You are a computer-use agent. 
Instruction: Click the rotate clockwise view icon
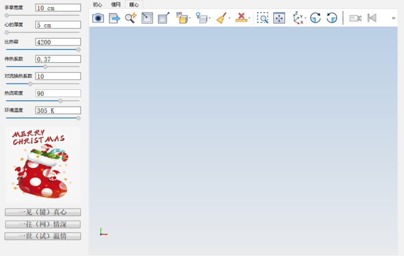click(315, 18)
